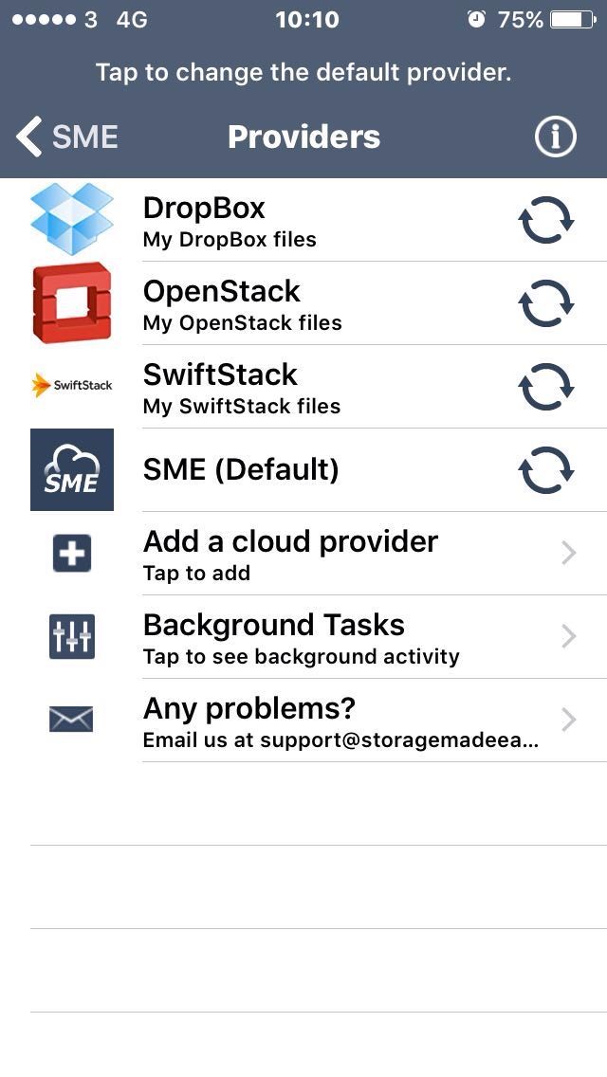Image resolution: width=607 pixels, height=1077 pixels.
Task: Tap the envelope icon for support email
Action: [x=71, y=720]
